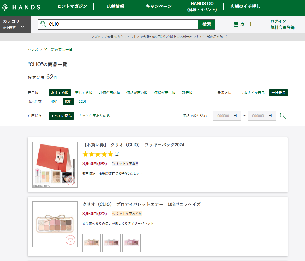This screenshot has height=261, width=305.
Task: Open ラッキーバッグ2024 product title
Action: coord(134,145)
